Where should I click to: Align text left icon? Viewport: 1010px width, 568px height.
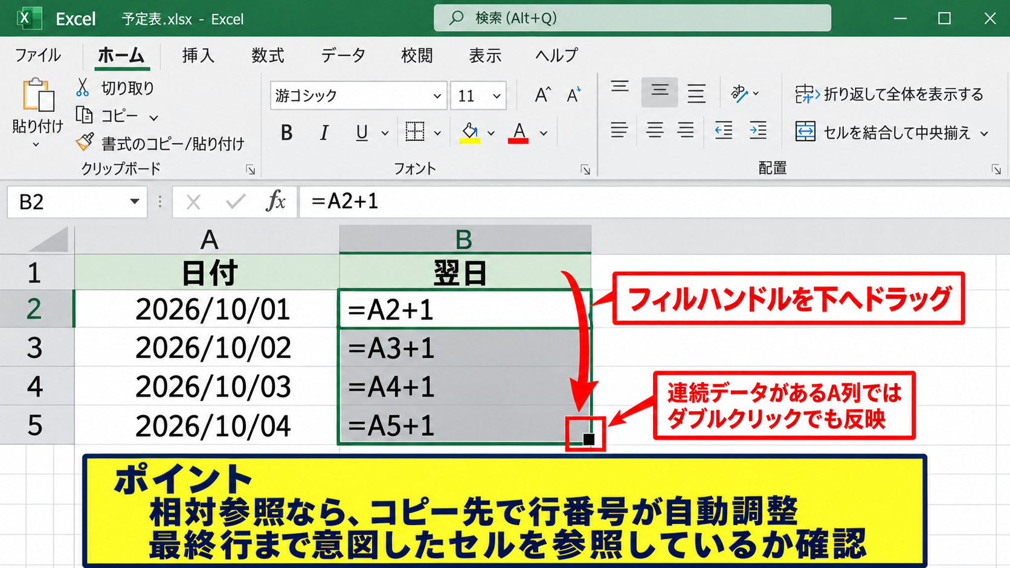pos(619,130)
